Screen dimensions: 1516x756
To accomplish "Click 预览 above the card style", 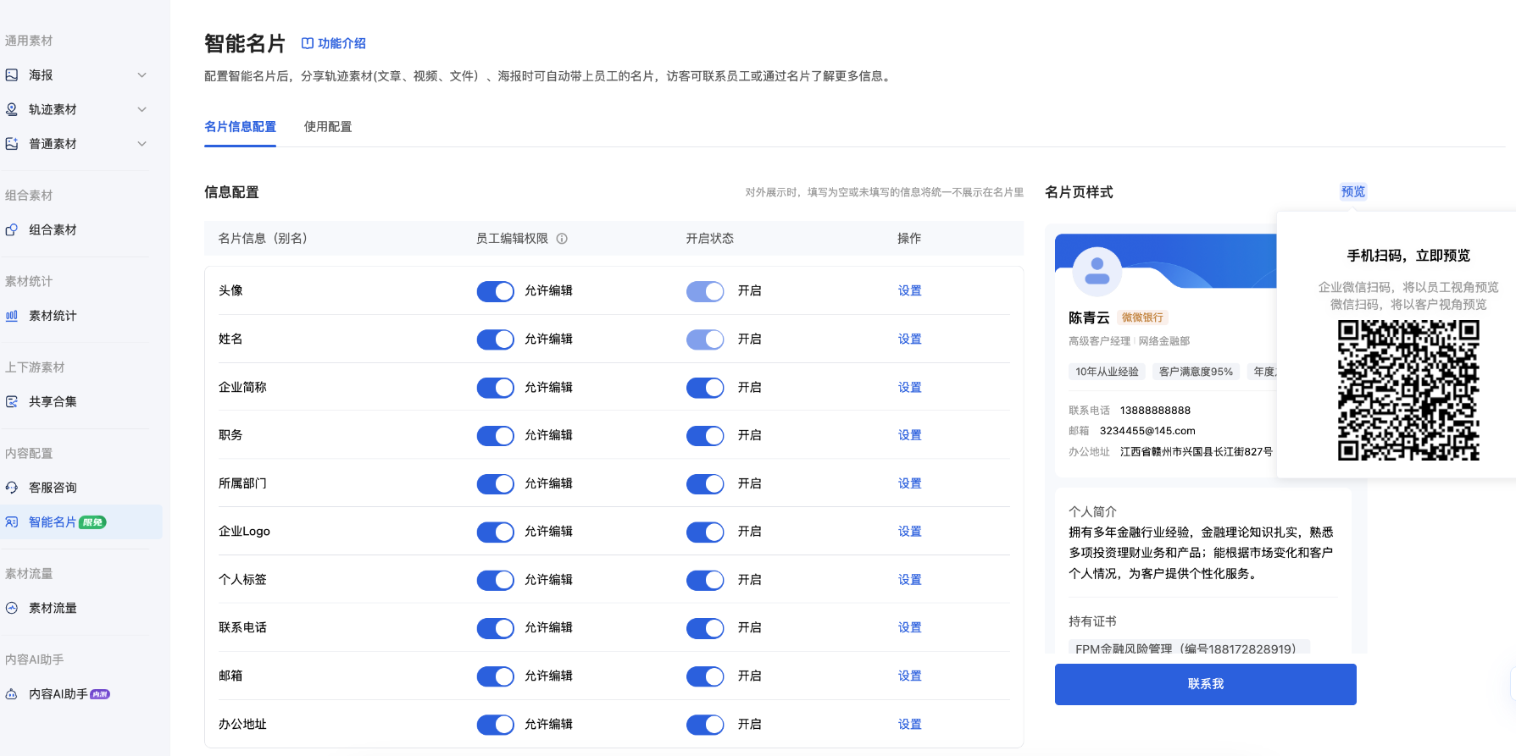I will tap(1353, 191).
